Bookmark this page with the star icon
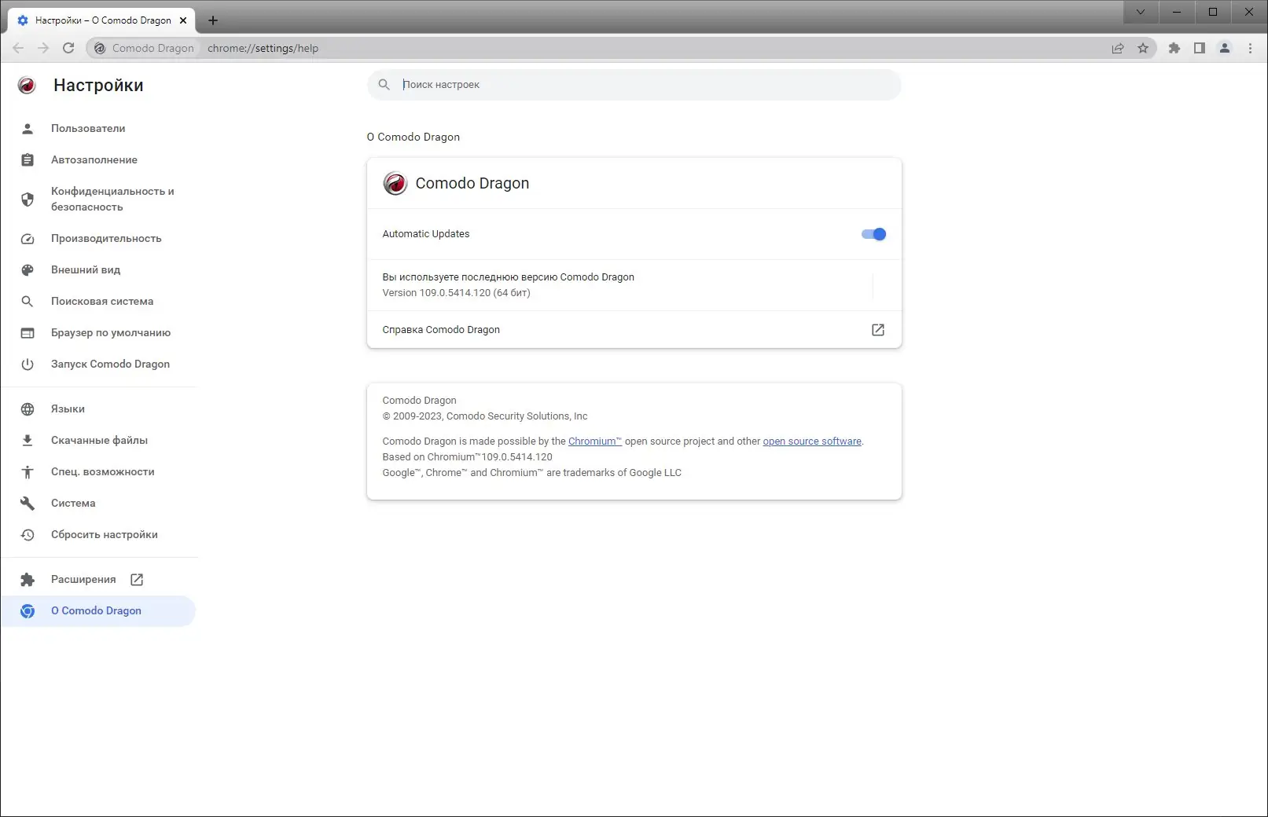Image resolution: width=1268 pixels, height=817 pixels. [x=1143, y=48]
